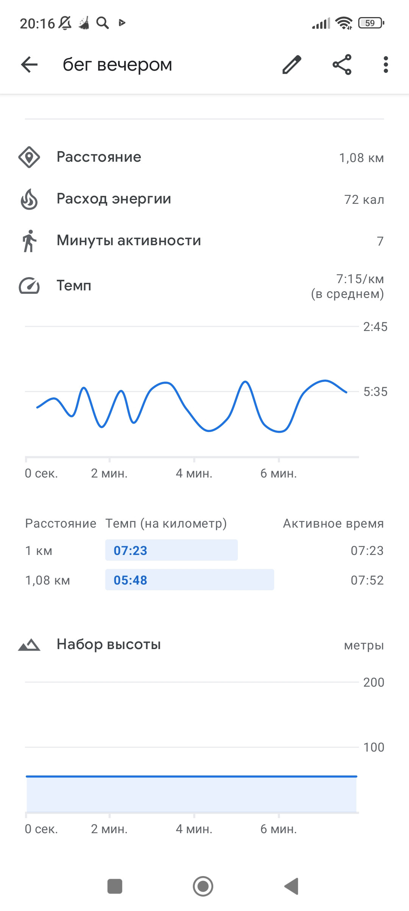Tap the share icon
The width and height of the screenshot is (409, 911).
342,65
